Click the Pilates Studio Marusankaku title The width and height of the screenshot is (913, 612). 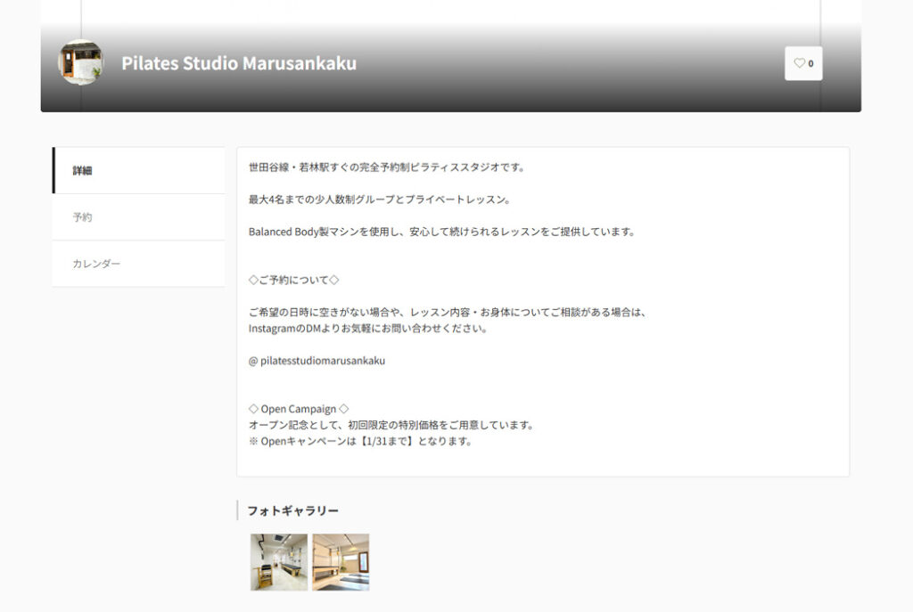click(x=239, y=63)
